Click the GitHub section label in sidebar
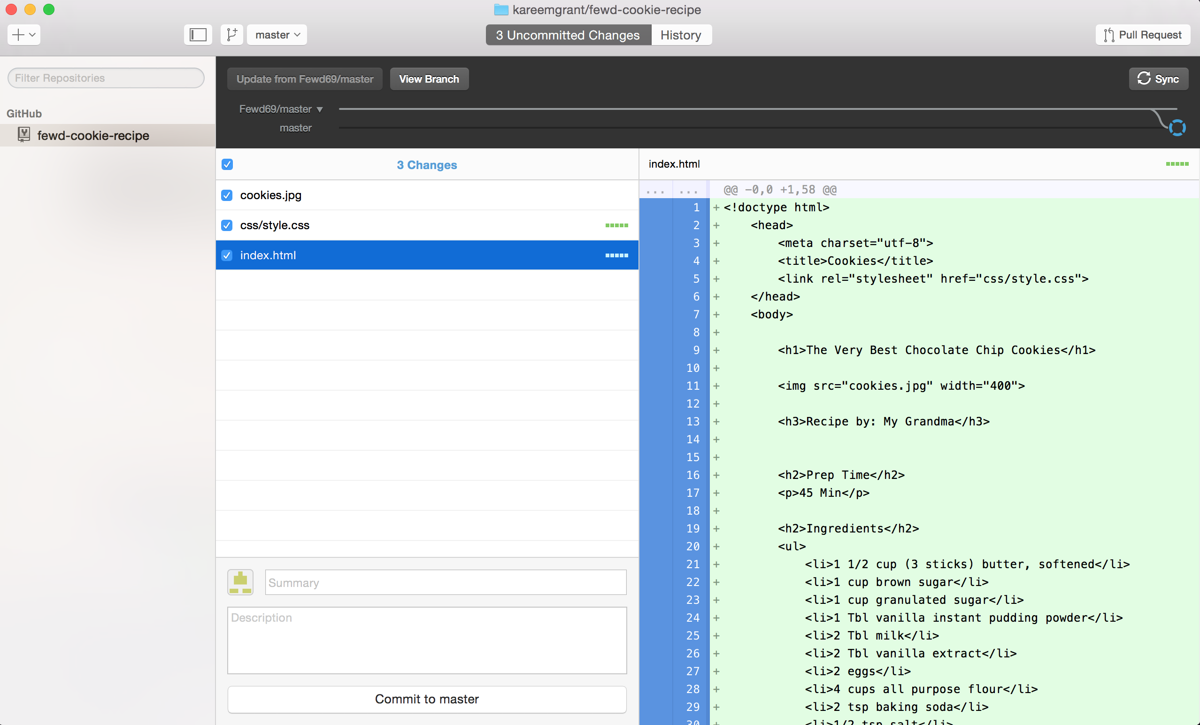The height and width of the screenshot is (725, 1200). [x=24, y=114]
